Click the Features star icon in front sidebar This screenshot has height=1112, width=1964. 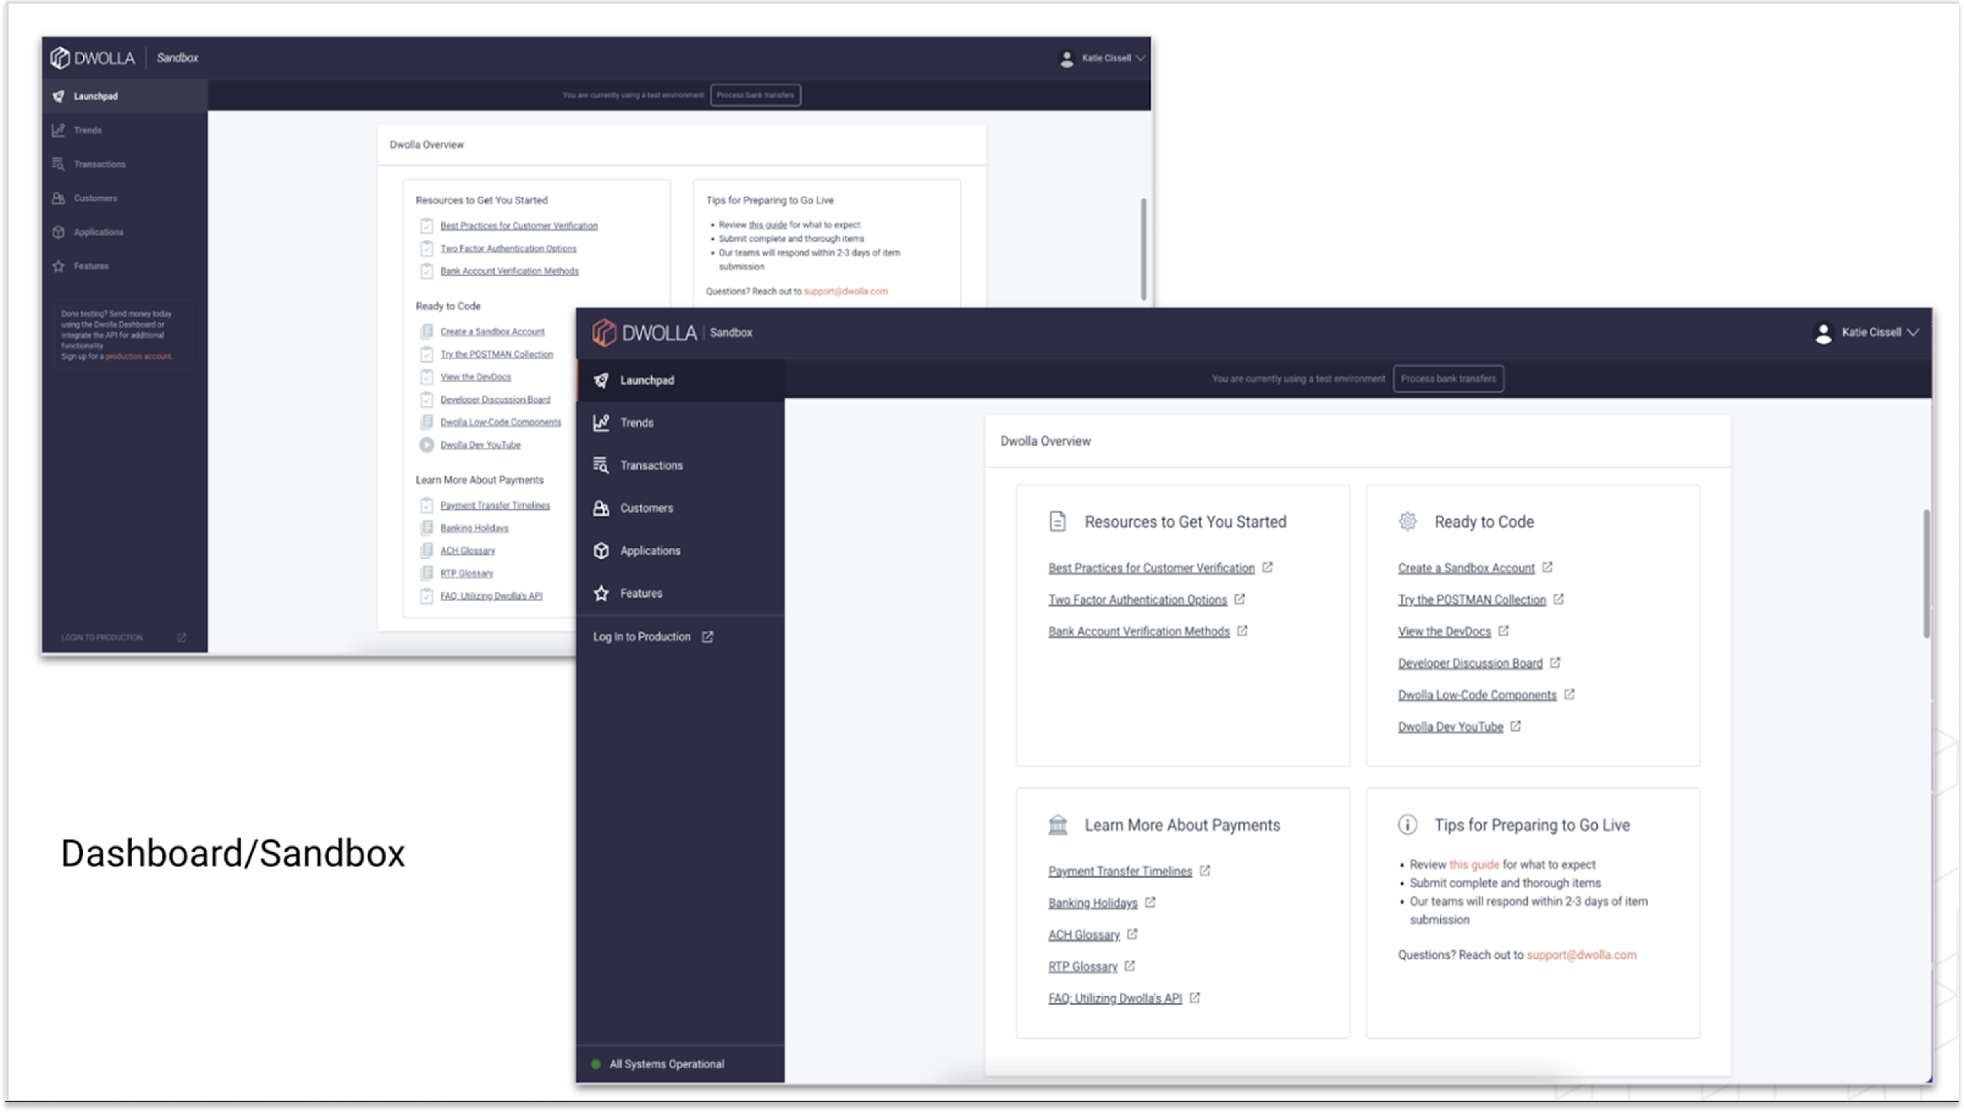click(601, 593)
